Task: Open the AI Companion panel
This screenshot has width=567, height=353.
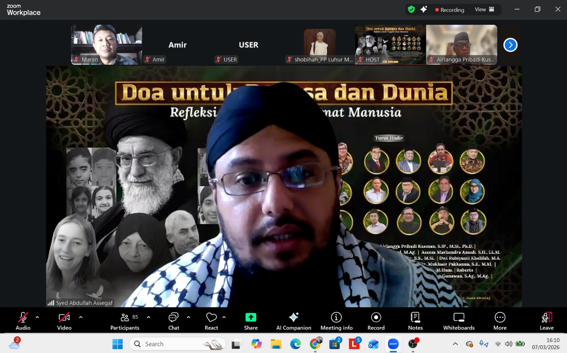Action: coord(293,321)
